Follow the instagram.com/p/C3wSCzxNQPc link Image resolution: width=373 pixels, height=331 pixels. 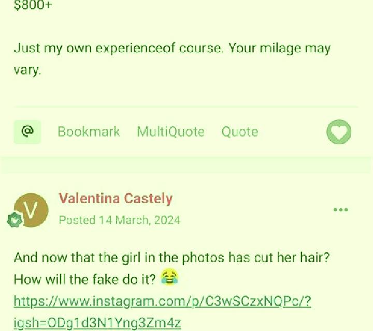coord(163,302)
